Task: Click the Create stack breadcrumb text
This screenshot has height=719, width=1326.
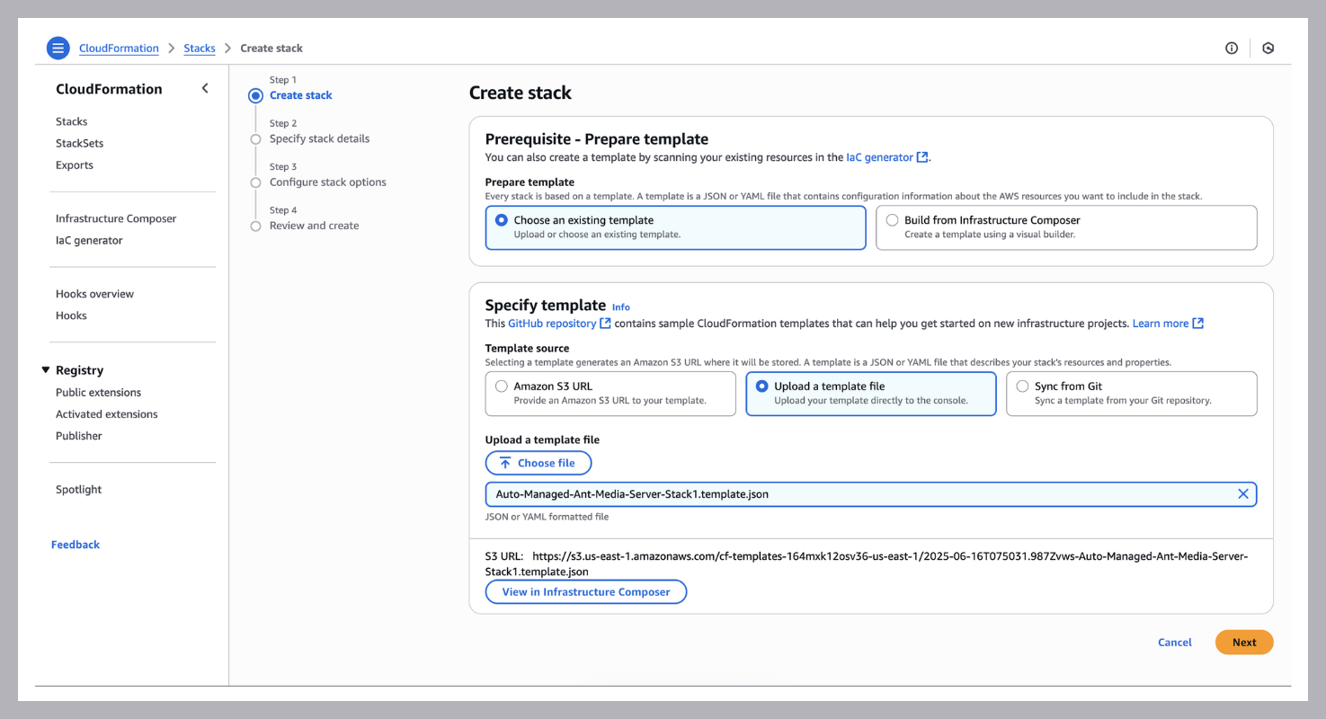Action: coord(271,49)
